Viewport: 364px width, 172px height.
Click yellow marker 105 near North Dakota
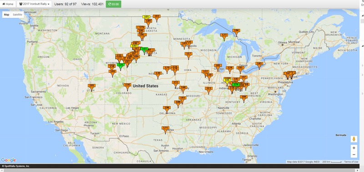coord(146,17)
